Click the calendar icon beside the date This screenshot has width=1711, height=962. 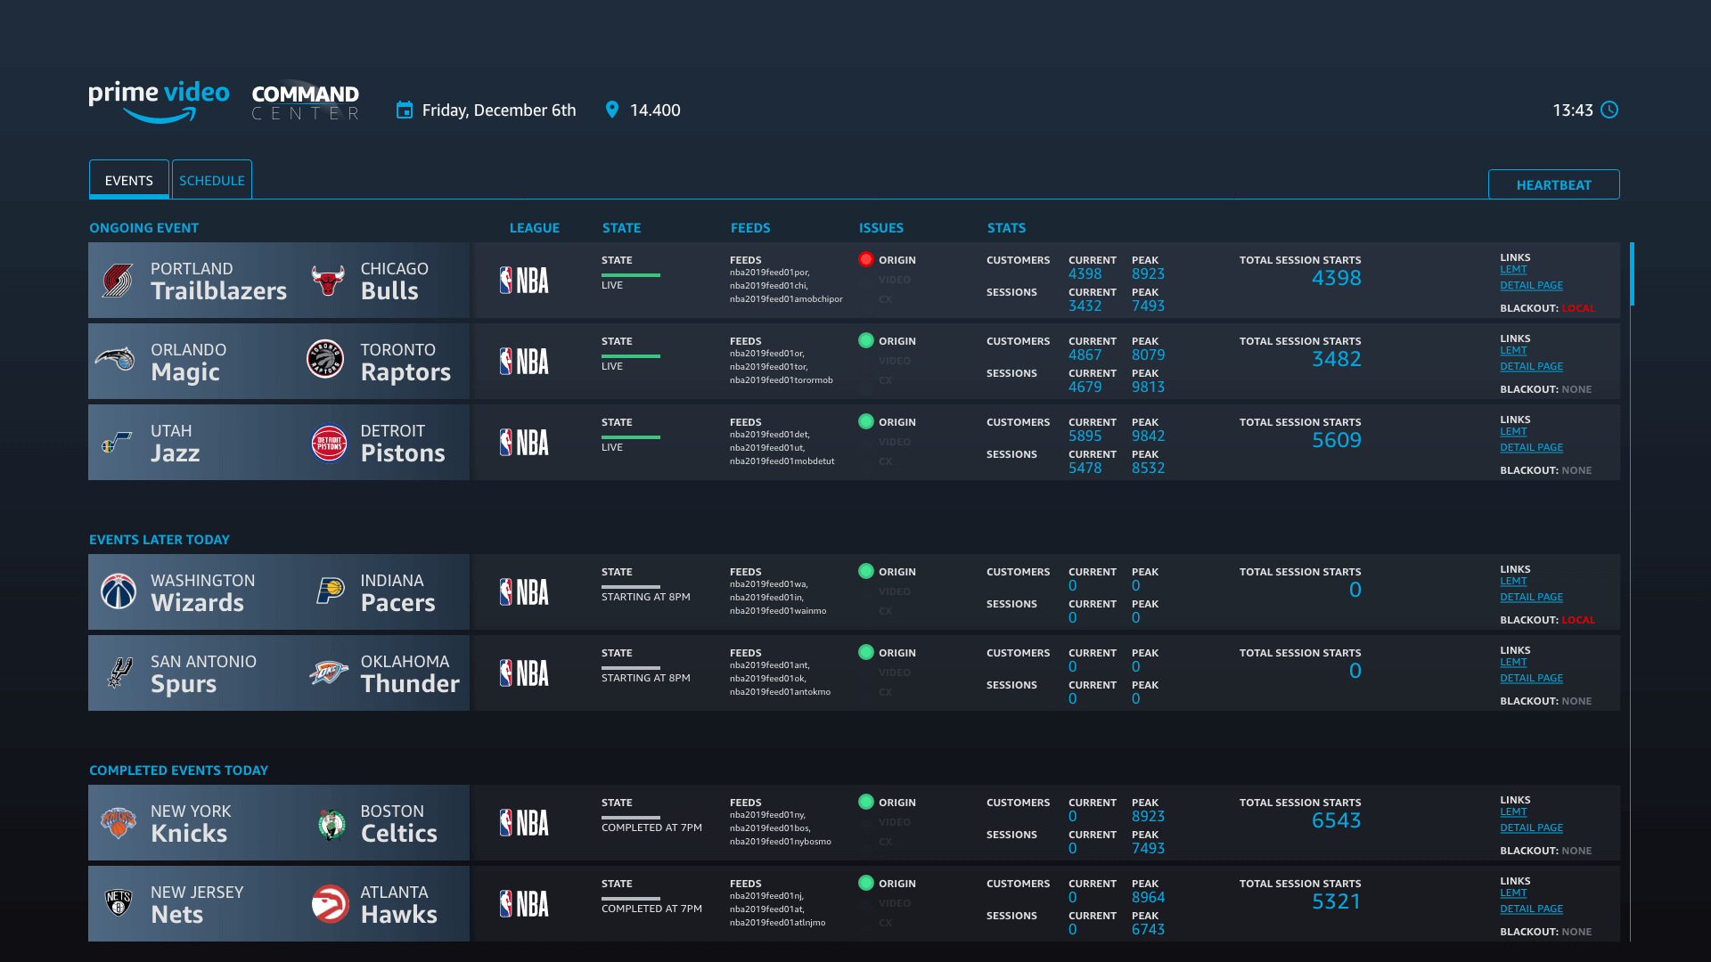pyautogui.click(x=405, y=110)
